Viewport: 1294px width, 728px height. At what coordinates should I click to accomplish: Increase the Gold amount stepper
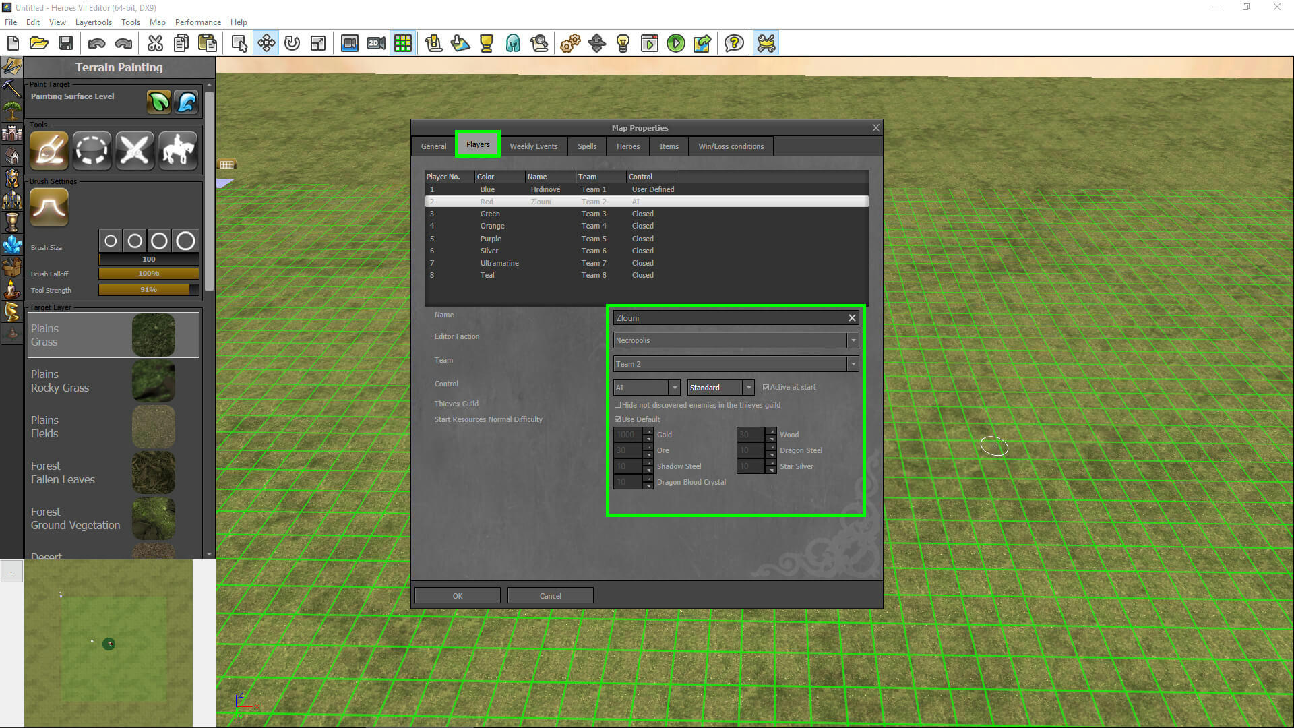pyautogui.click(x=648, y=431)
